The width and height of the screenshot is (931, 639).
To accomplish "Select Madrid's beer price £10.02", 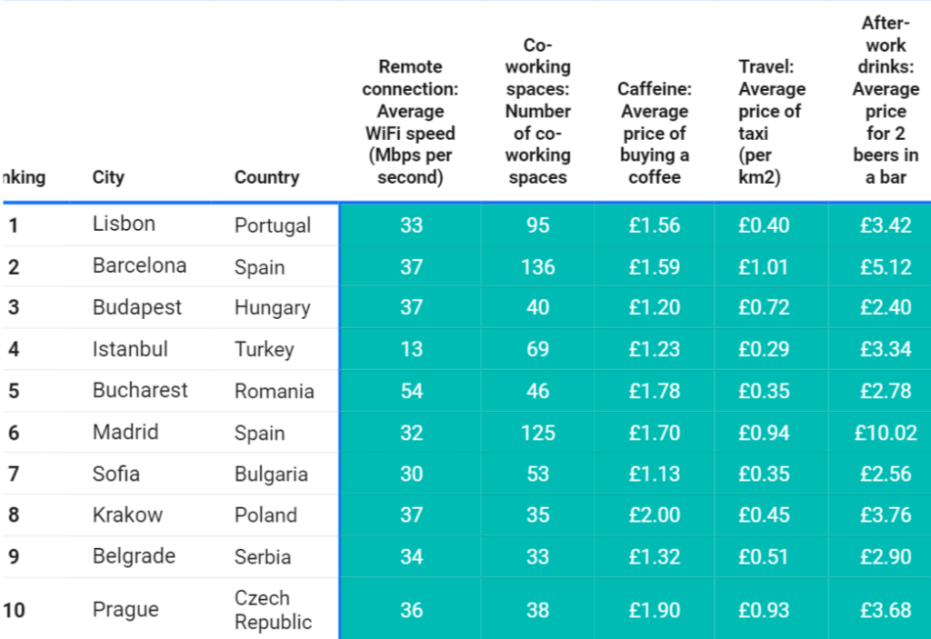I will click(886, 433).
